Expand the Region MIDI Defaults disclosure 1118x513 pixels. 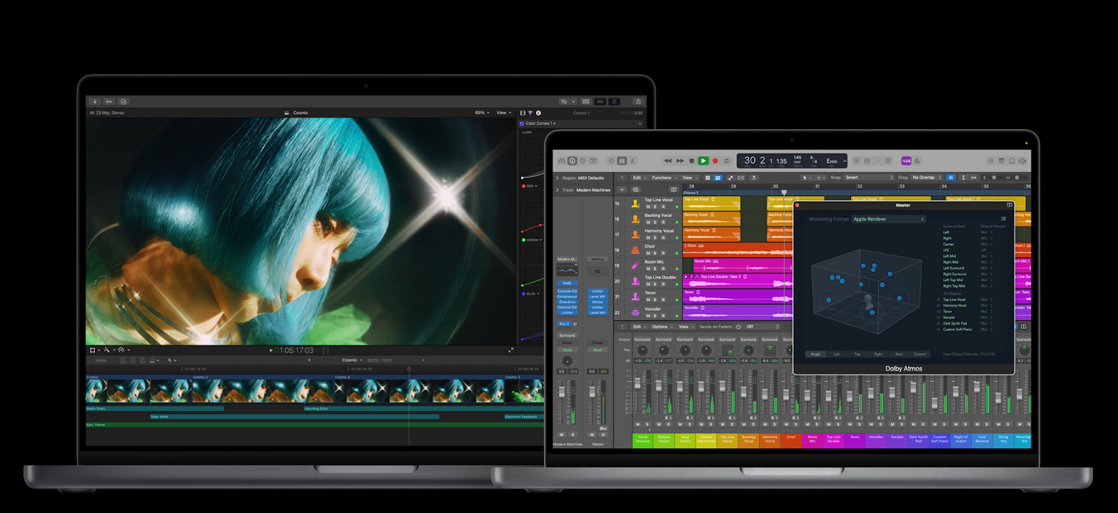557,178
